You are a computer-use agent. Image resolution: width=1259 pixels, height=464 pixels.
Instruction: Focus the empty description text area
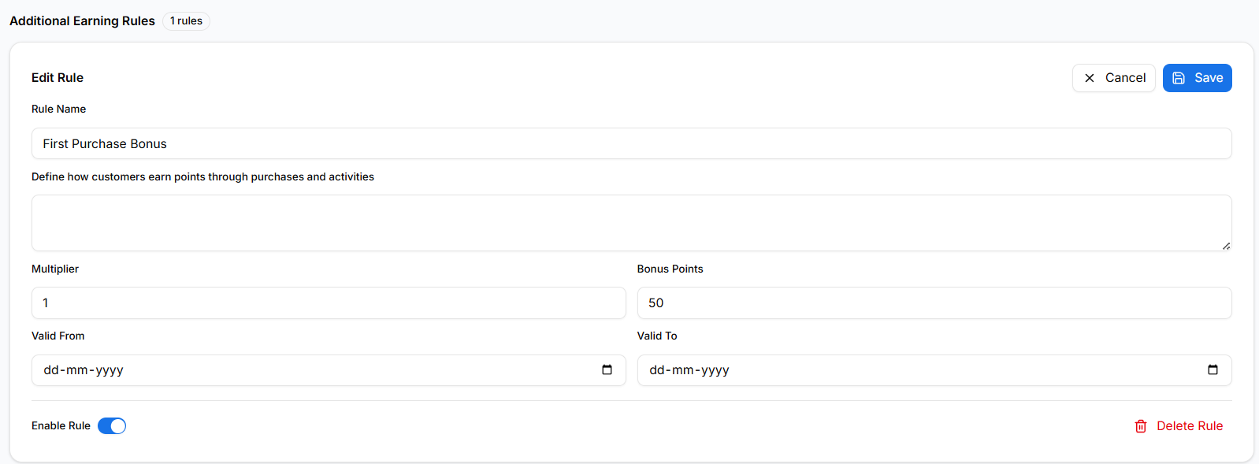click(x=630, y=223)
